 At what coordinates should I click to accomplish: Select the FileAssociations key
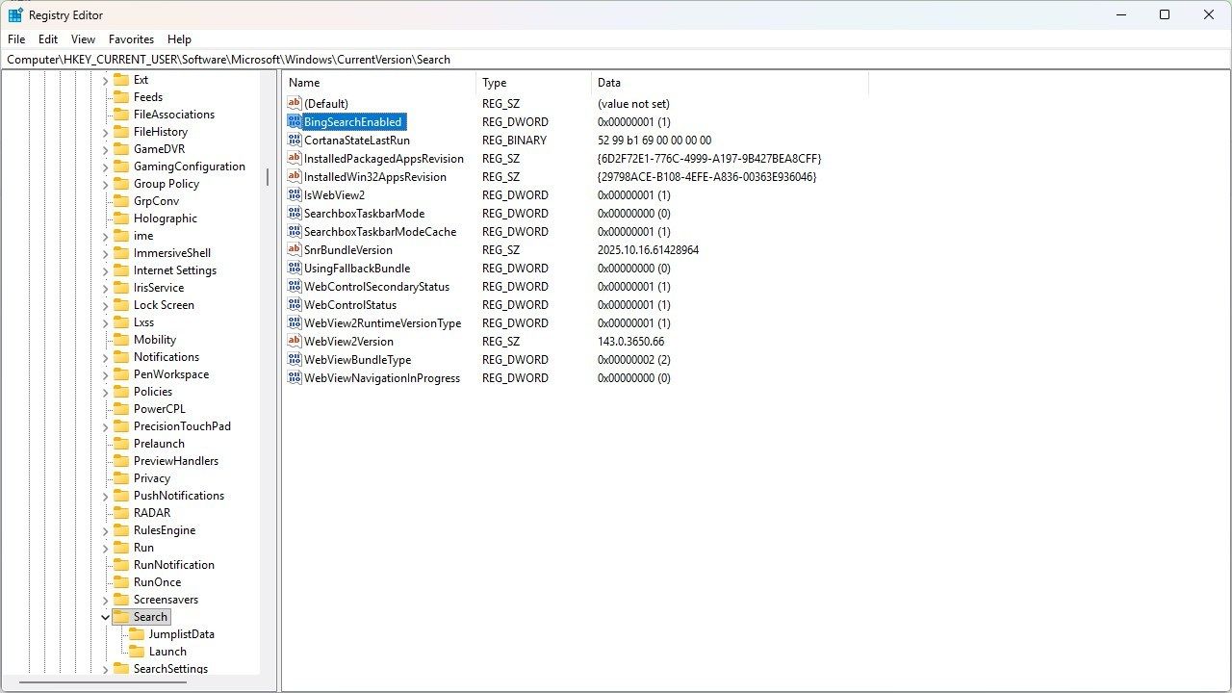point(174,115)
